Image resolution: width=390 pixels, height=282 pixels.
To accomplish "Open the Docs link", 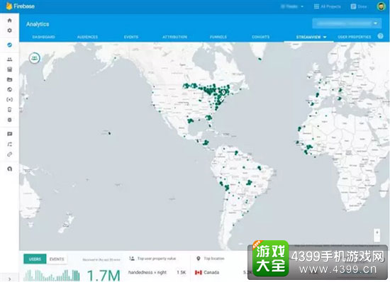I will [x=362, y=6].
